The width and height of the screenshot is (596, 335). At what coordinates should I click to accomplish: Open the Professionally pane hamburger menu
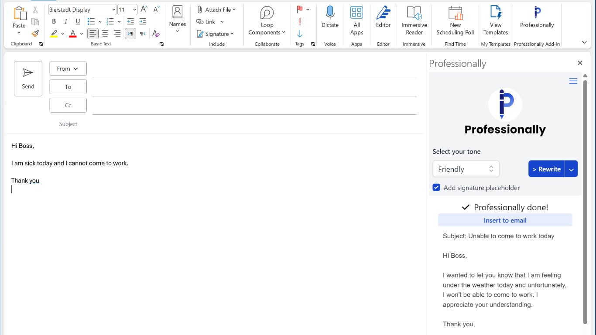573,81
